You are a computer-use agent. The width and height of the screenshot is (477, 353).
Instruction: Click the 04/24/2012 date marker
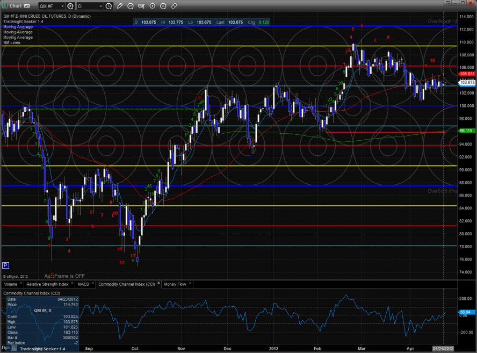[444, 348]
